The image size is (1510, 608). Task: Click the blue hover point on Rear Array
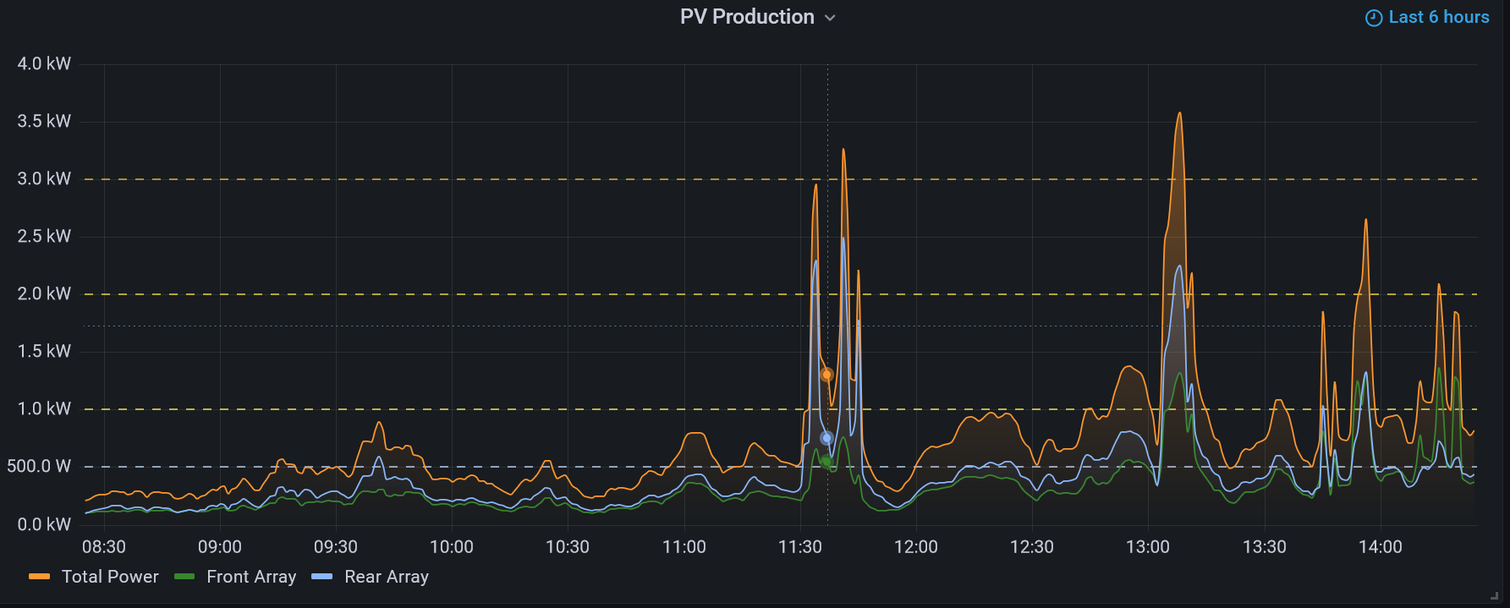[826, 438]
